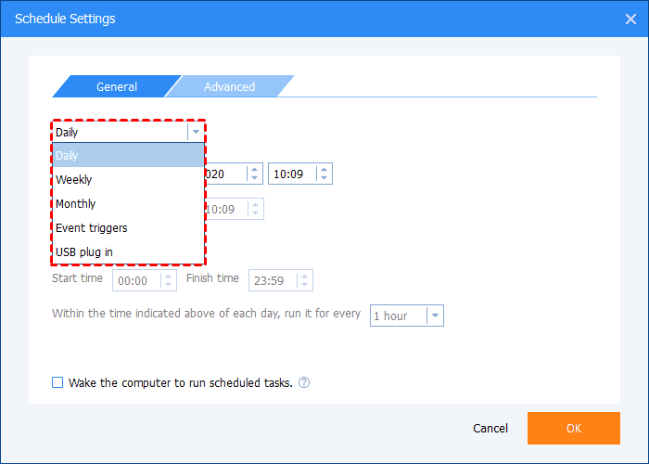
Task: Click the help question mark icon
Action: (304, 382)
